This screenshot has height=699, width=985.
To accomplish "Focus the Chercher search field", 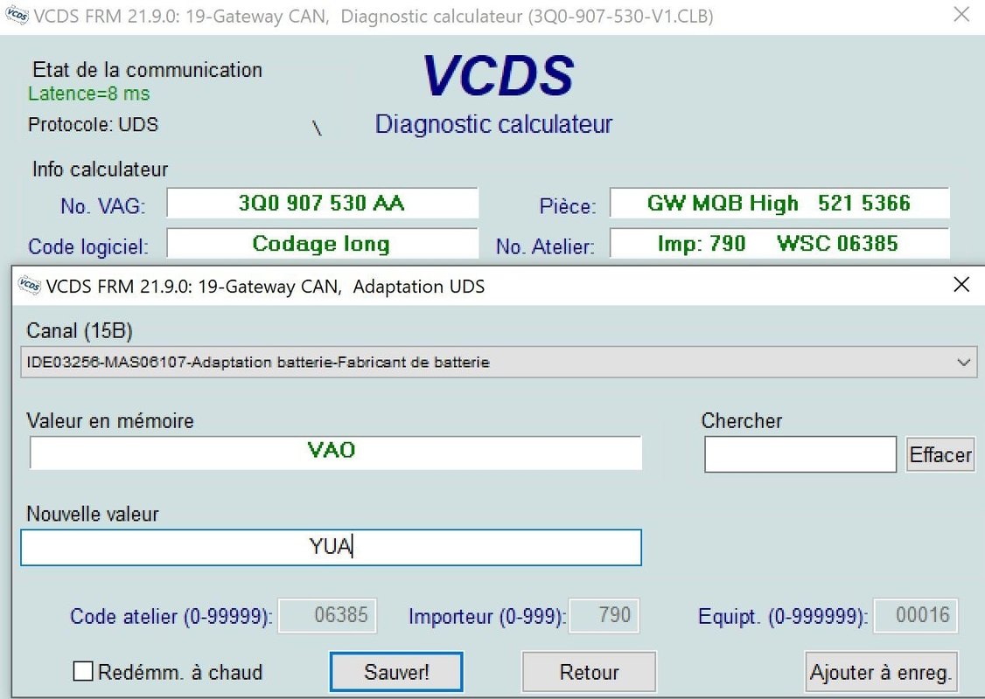I will tap(800, 454).
